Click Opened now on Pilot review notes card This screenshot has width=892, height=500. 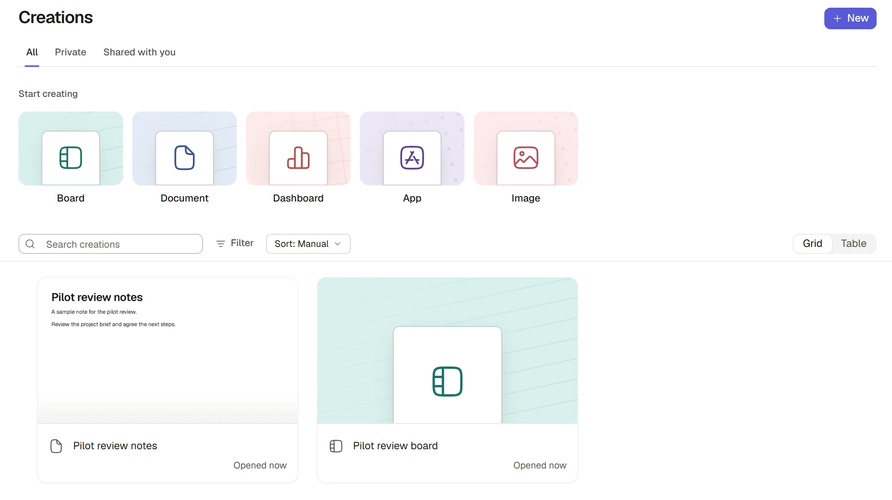(260, 465)
